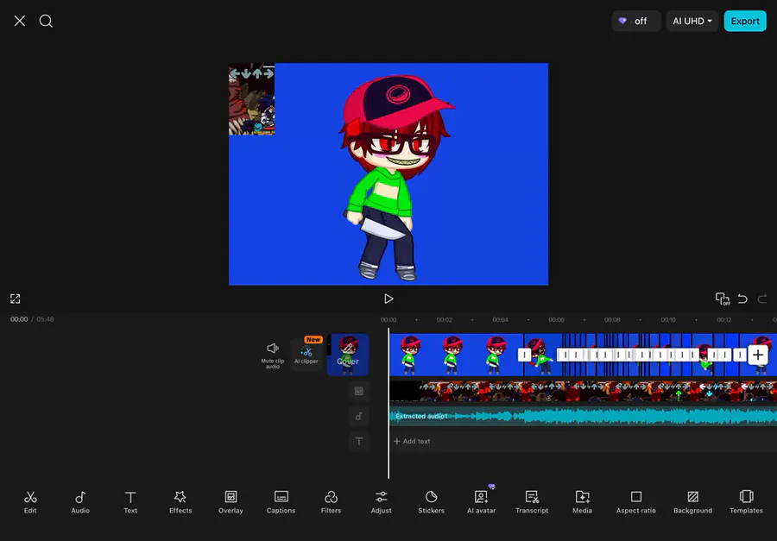Open the Background tool

click(x=692, y=502)
